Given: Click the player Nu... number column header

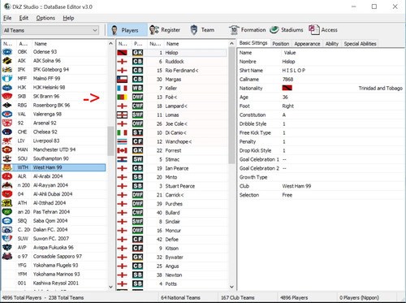Looking at the screenshot, I should (155, 44).
